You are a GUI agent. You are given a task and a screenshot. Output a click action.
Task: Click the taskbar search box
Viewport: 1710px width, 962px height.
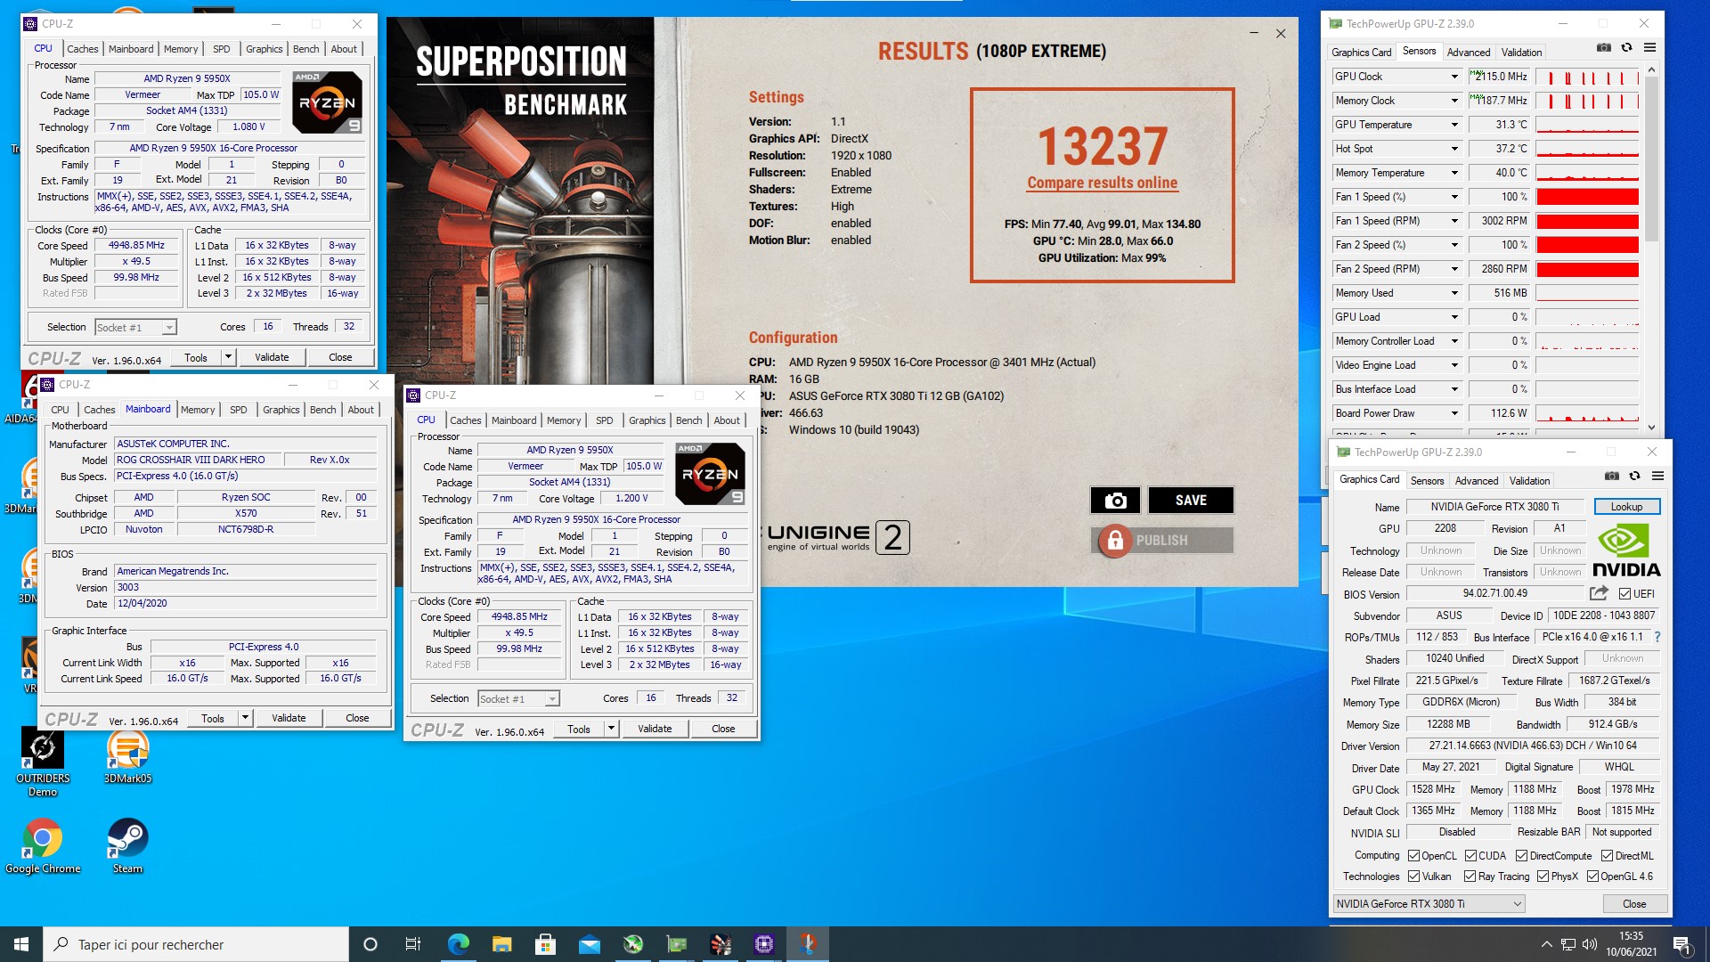click(x=196, y=944)
